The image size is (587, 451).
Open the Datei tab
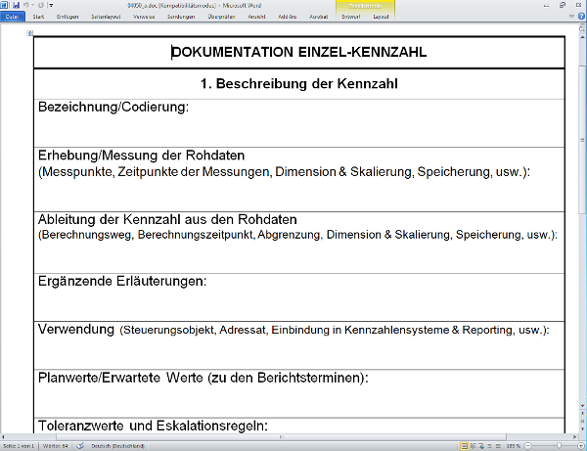[12, 17]
